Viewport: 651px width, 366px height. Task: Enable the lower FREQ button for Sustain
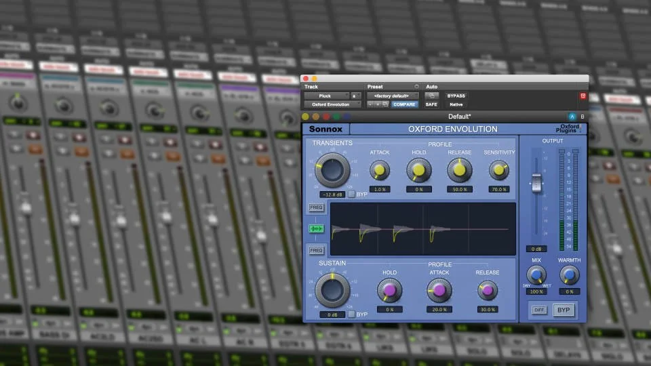pos(316,250)
